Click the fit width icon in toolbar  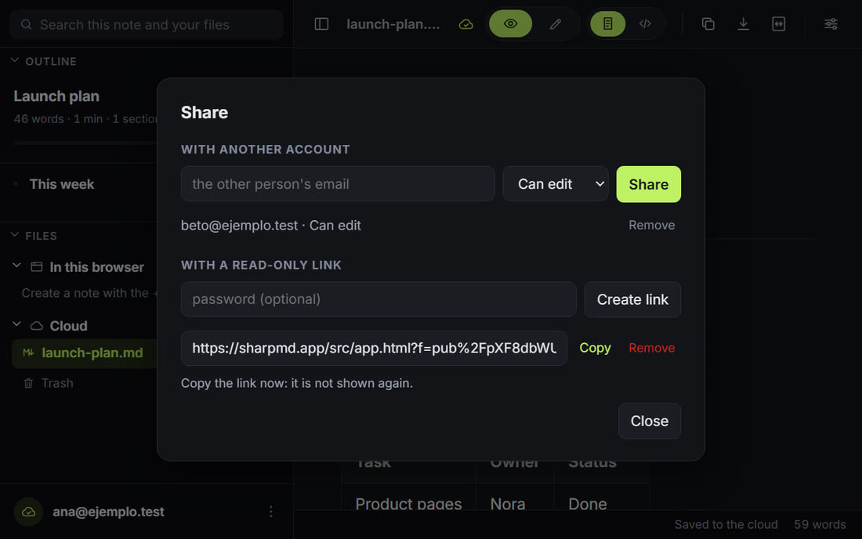[x=778, y=24]
